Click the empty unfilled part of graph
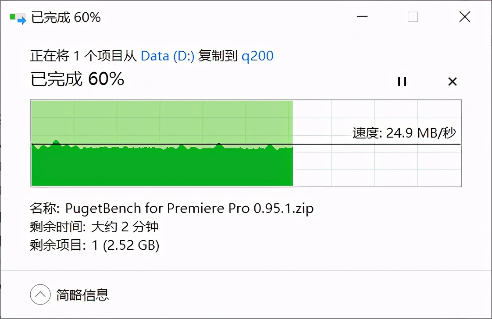This screenshot has width=492, height=319. coord(376,167)
